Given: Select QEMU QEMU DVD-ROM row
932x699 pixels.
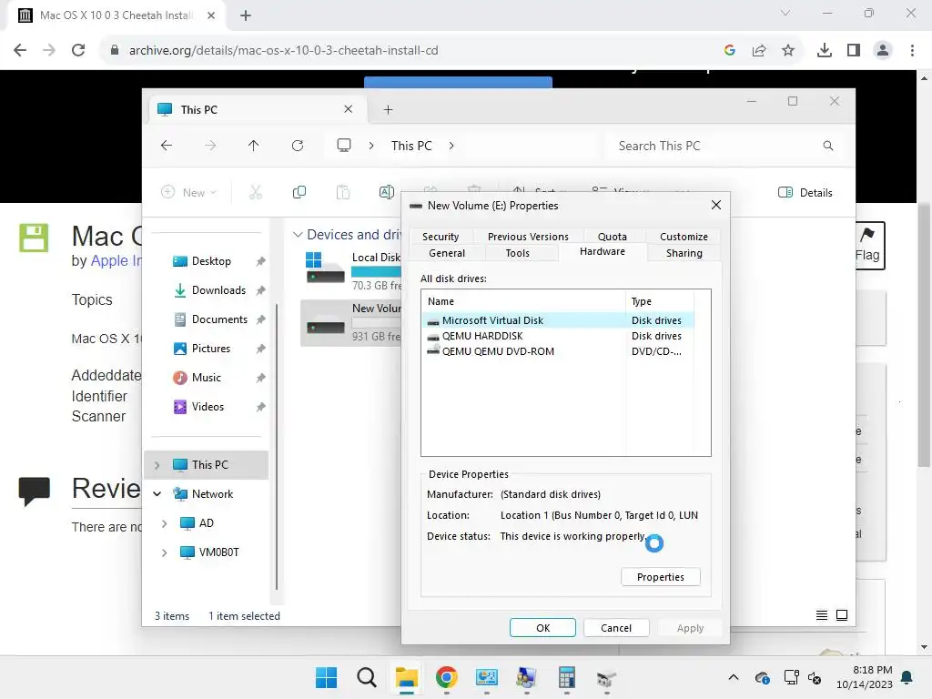Looking at the screenshot, I should pos(558,351).
